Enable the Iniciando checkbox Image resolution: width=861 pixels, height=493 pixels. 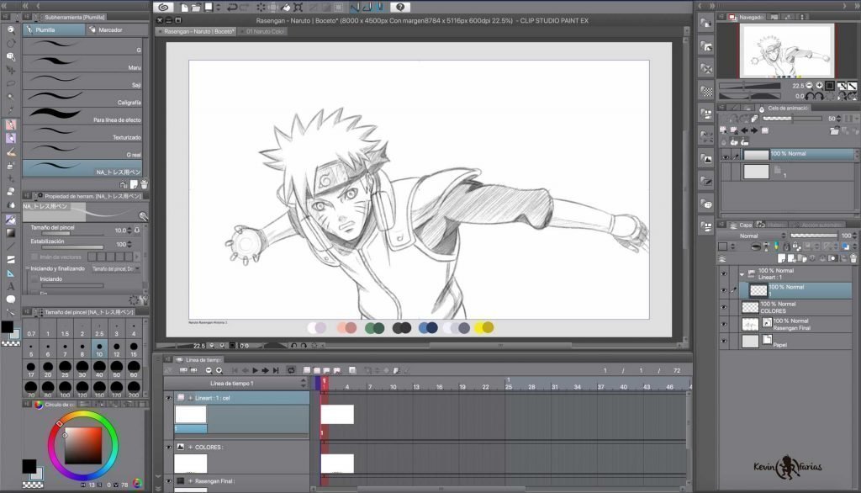[x=34, y=279]
